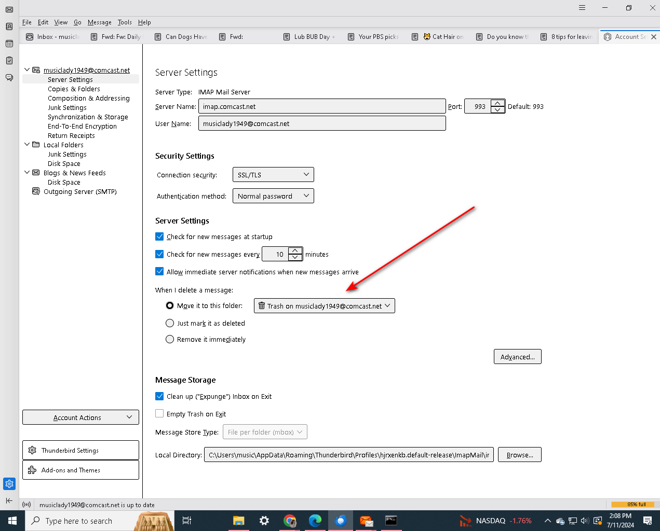The image size is (660, 531).
Task: Enable Empty Trash on Exit
Action: (x=159, y=414)
